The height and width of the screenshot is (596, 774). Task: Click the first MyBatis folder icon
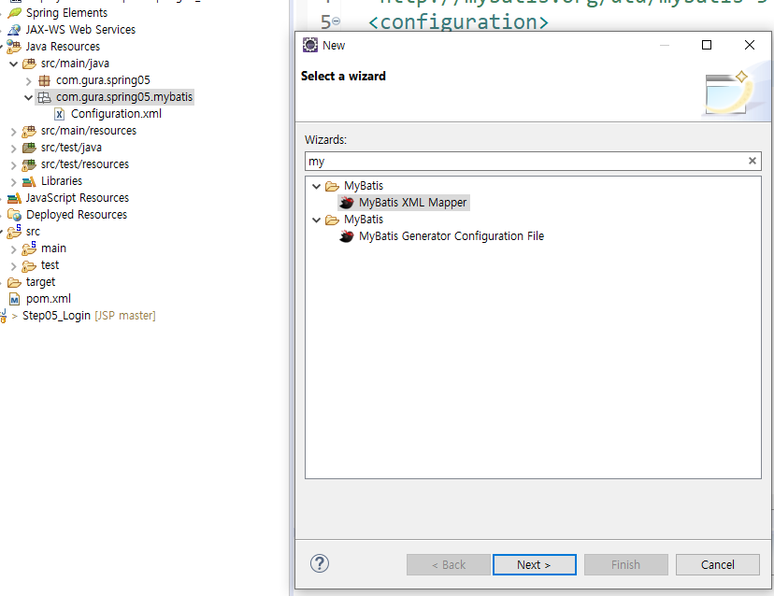tap(332, 186)
